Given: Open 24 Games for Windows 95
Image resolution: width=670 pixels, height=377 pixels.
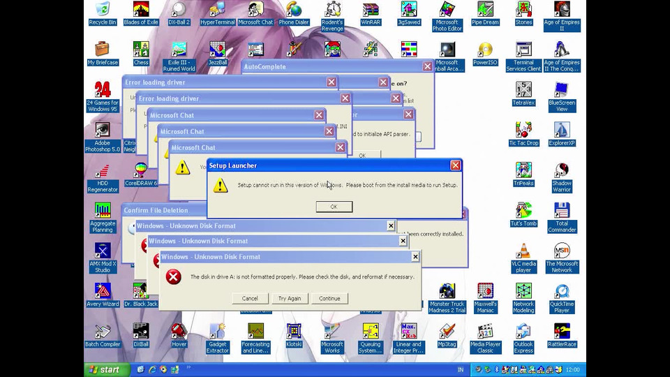Looking at the screenshot, I should [x=103, y=96].
